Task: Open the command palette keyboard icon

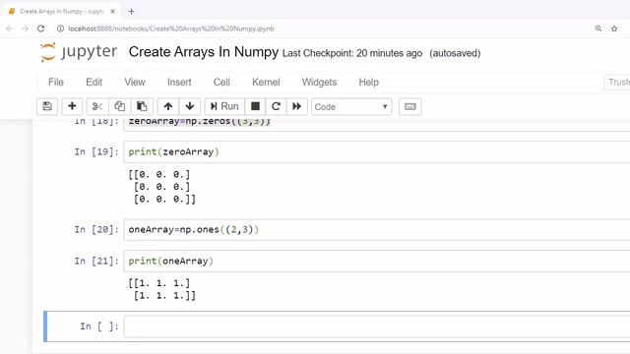Action: click(x=409, y=106)
